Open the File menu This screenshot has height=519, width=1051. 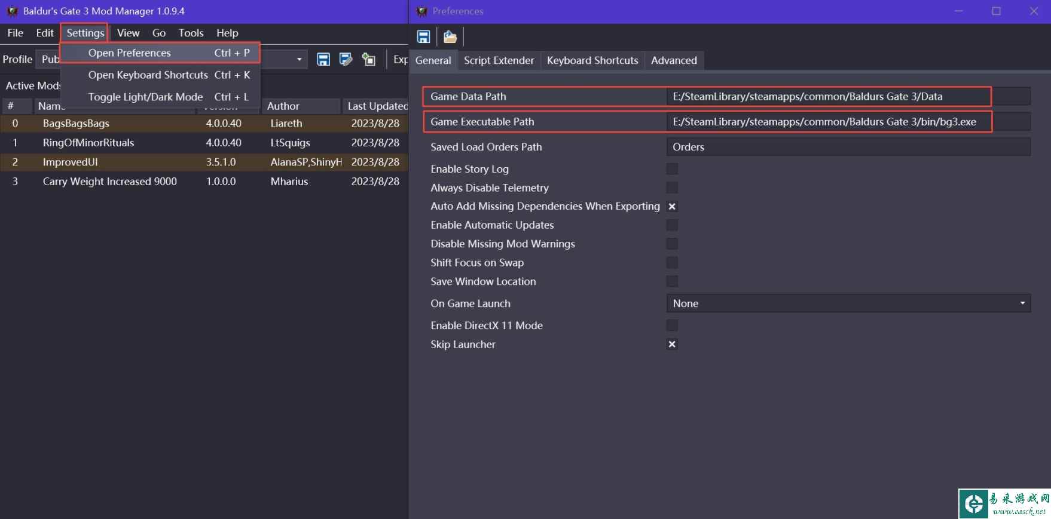(16, 33)
